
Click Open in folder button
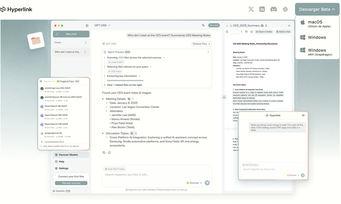pyautogui.click(x=264, y=32)
